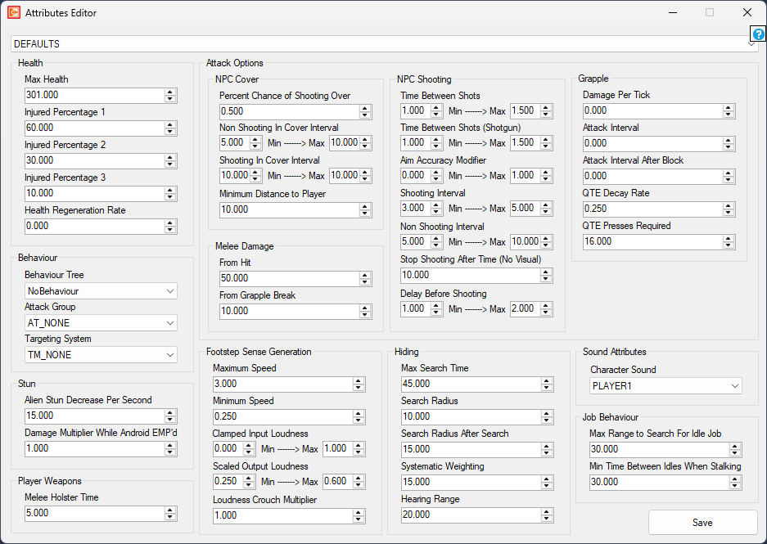Click the Melee Holster Time stepper
The width and height of the screenshot is (767, 544).
[x=170, y=514]
